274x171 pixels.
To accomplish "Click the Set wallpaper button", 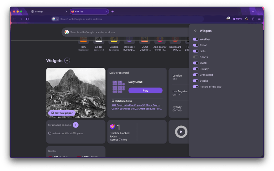I will coord(62,113).
